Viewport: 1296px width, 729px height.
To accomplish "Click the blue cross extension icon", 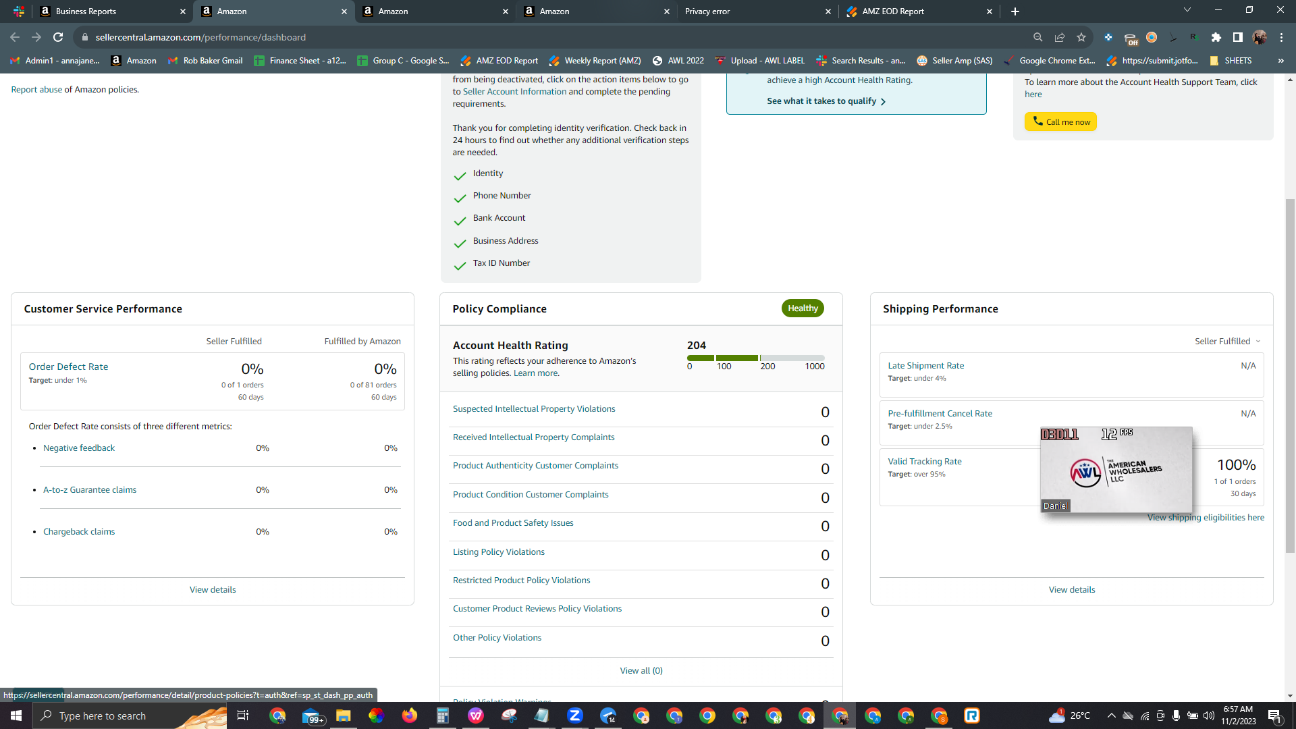I will coord(1108,37).
